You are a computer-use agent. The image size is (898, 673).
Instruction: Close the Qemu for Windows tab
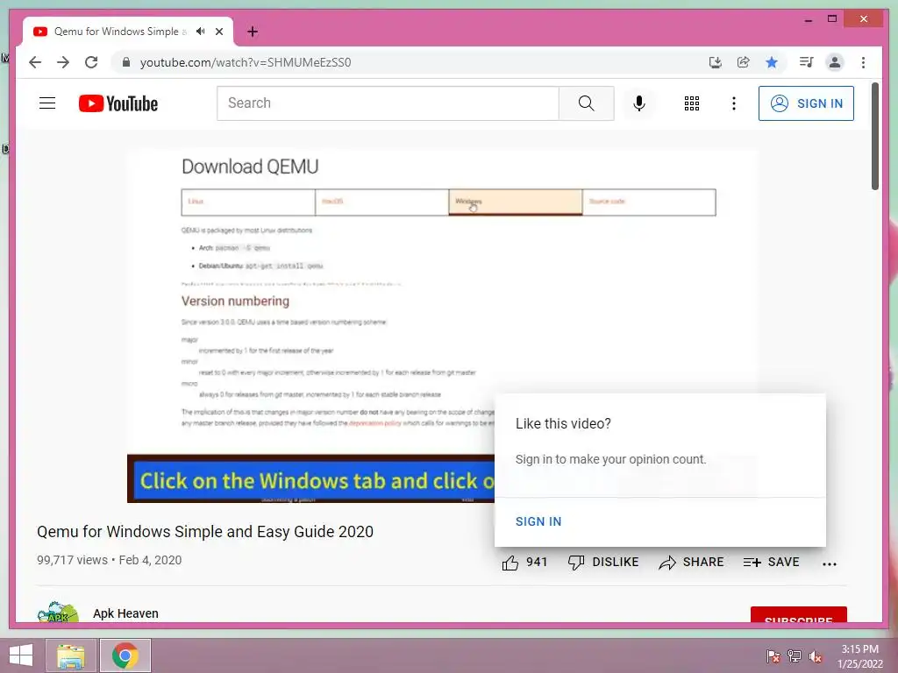click(x=219, y=32)
